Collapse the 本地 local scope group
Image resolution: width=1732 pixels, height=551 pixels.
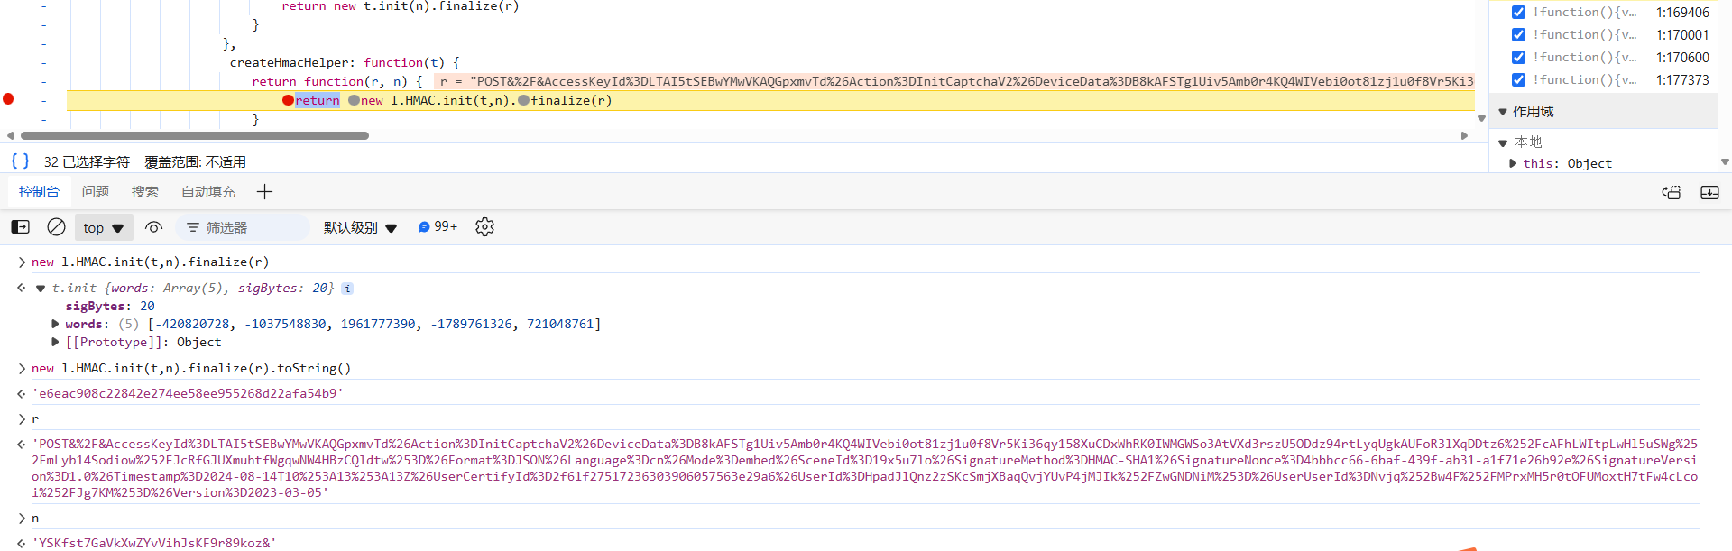pyautogui.click(x=1503, y=142)
